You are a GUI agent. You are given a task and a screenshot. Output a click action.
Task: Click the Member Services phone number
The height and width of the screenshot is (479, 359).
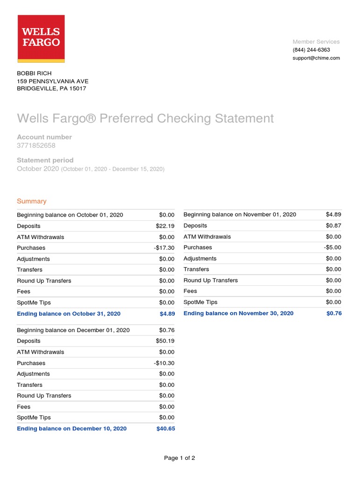[x=311, y=50]
